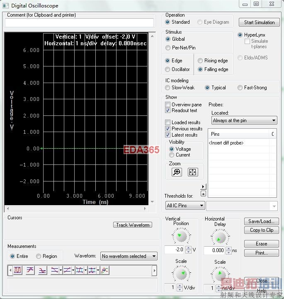Click the plus button above Thresholds for
Image resolution: width=284 pixels, height=299 pixels.
pyautogui.click(x=203, y=194)
